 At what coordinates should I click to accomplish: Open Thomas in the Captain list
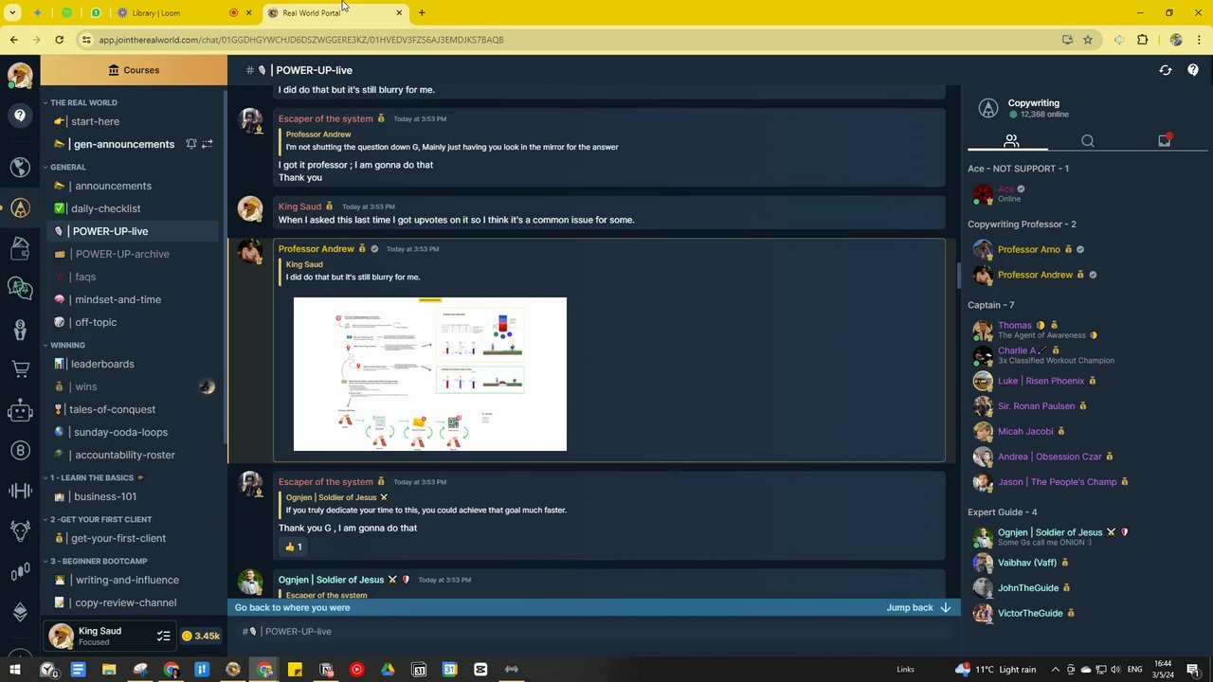(1014, 325)
